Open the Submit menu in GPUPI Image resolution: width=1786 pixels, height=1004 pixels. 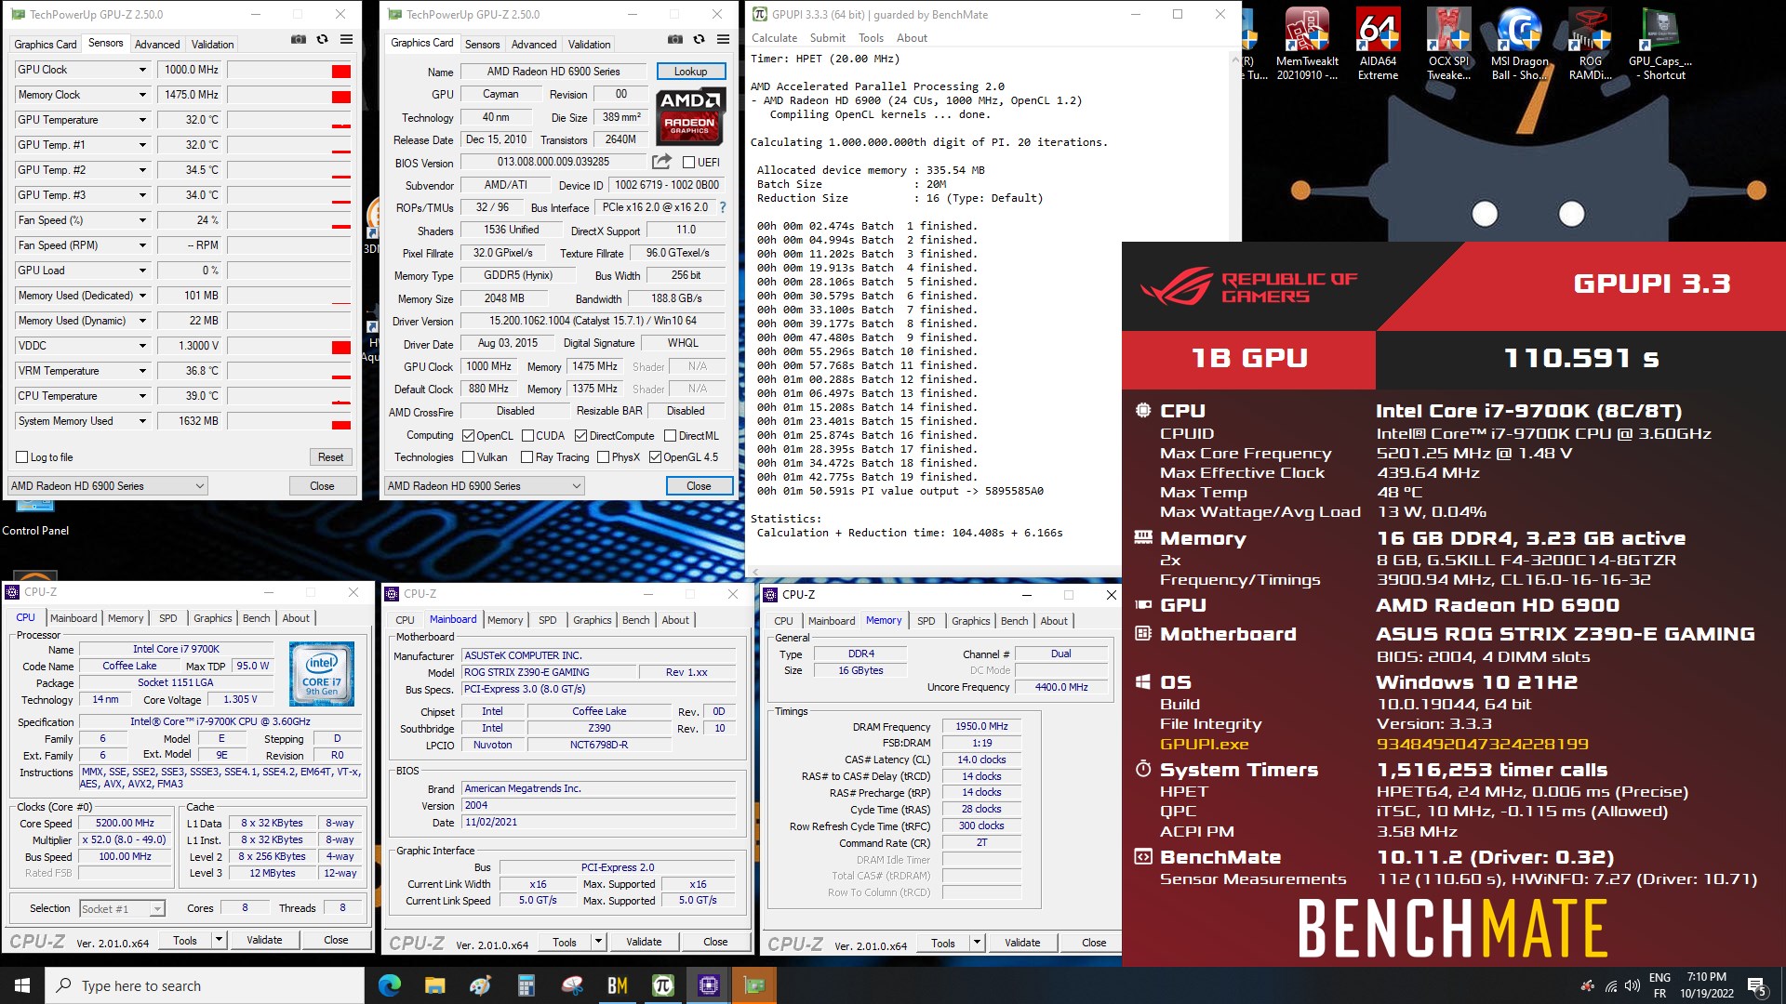pyautogui.click(x=827, y=38)
